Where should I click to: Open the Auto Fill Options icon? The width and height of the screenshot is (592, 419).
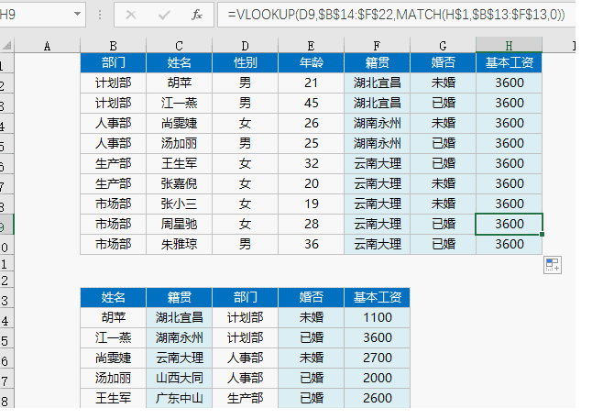point(553,265)
